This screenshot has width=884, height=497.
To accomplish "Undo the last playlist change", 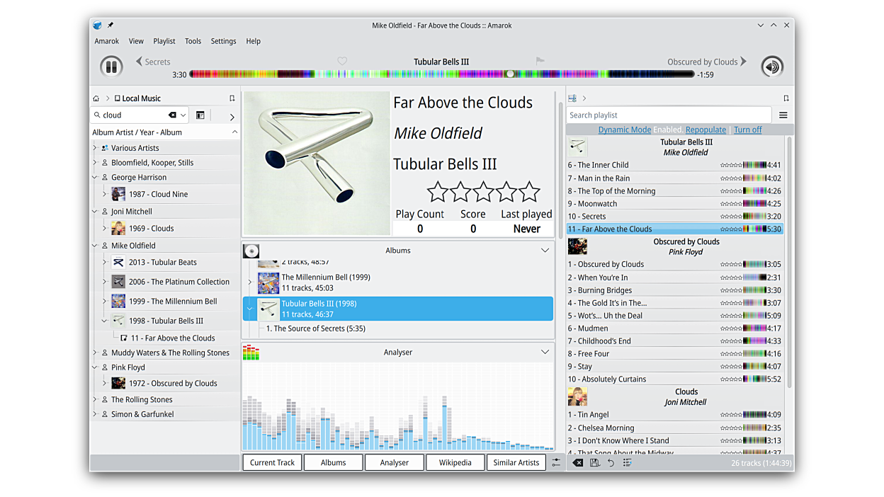I will (x=611, y=462).
